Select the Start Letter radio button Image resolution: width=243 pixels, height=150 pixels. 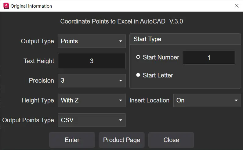coord(138,75)
